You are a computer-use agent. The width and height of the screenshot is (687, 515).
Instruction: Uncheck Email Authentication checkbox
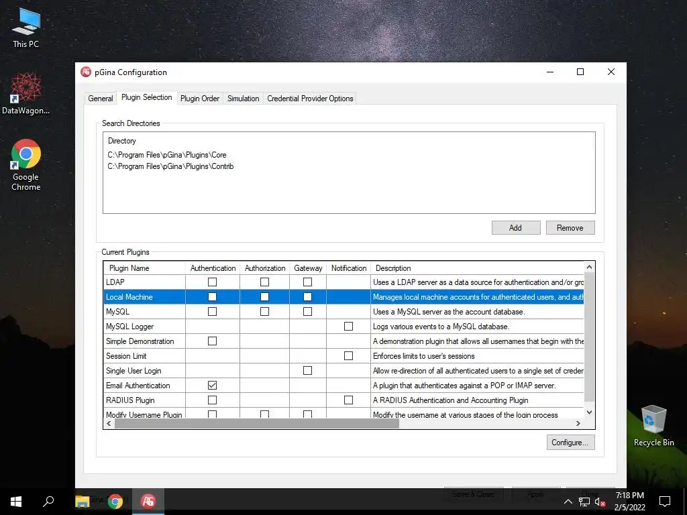pyautogui.click(x=212, y=386)
